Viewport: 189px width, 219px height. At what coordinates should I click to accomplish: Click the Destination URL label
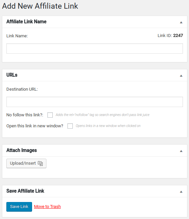22,89
